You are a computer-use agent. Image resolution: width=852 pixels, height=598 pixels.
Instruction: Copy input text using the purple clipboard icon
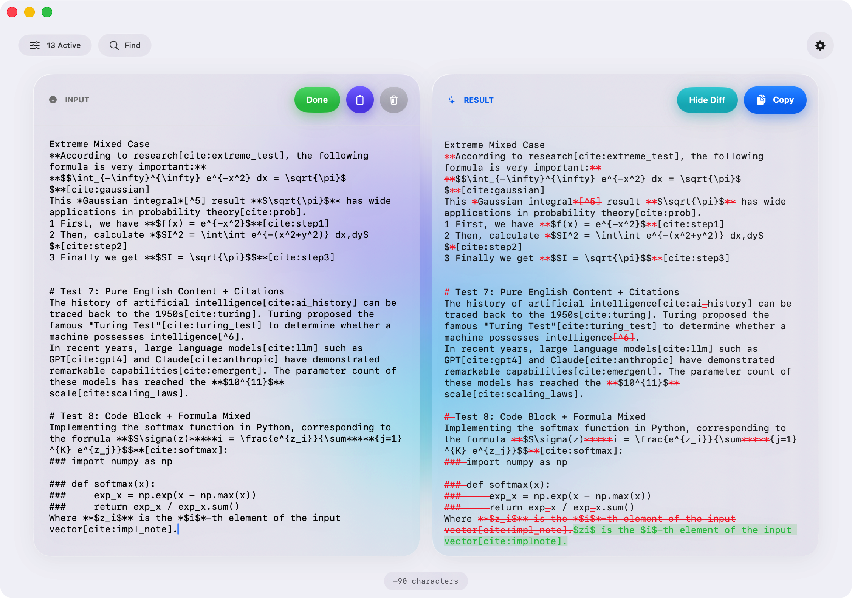359,100
